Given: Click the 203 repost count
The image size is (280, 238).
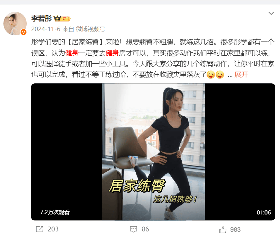Looking at the screenshot, I should pos(53,229).
